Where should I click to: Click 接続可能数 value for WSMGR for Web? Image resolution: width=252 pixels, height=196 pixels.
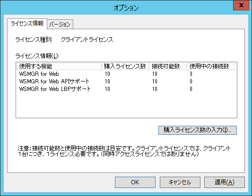(155, 74)
